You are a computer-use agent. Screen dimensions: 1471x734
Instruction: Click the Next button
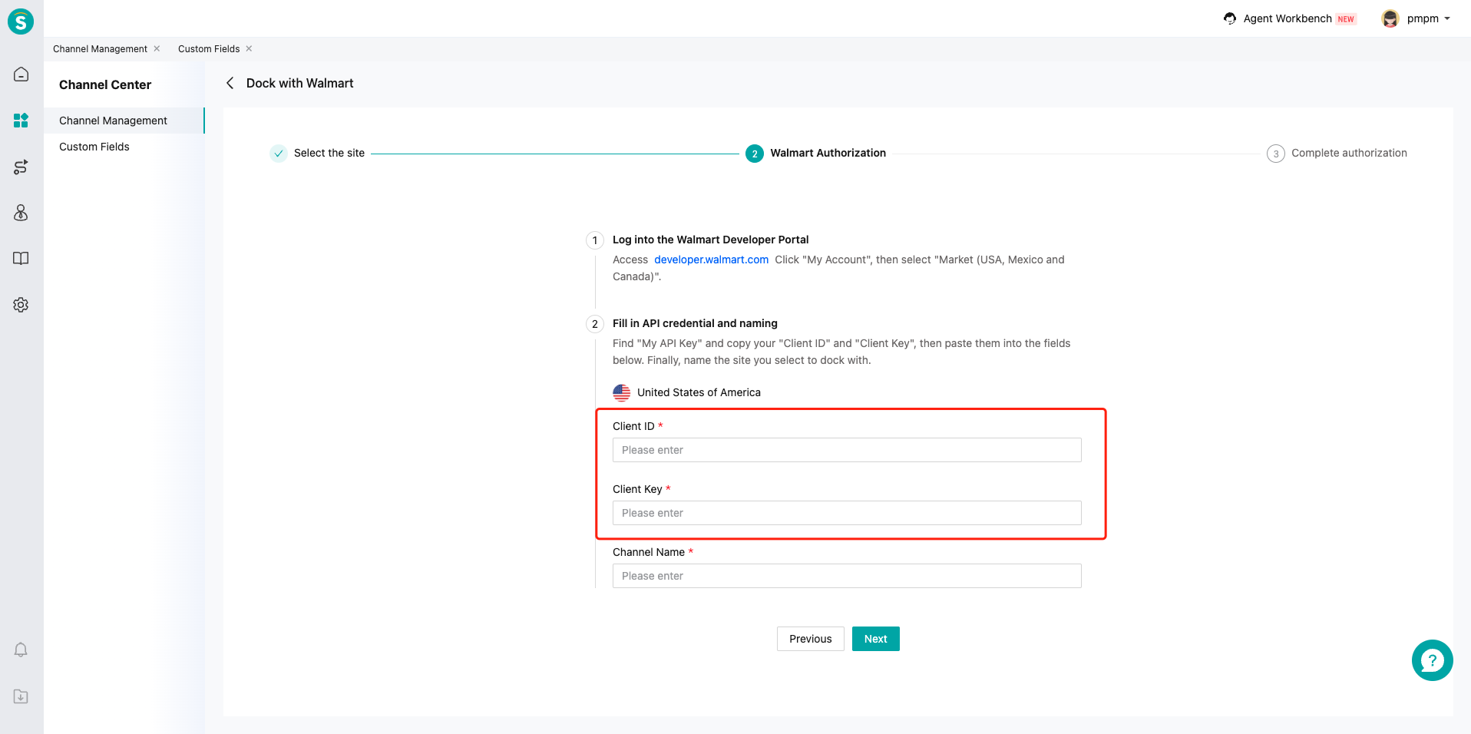[x=875, y=639]
